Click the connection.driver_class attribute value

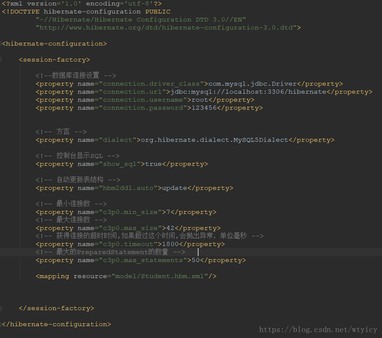151,84
